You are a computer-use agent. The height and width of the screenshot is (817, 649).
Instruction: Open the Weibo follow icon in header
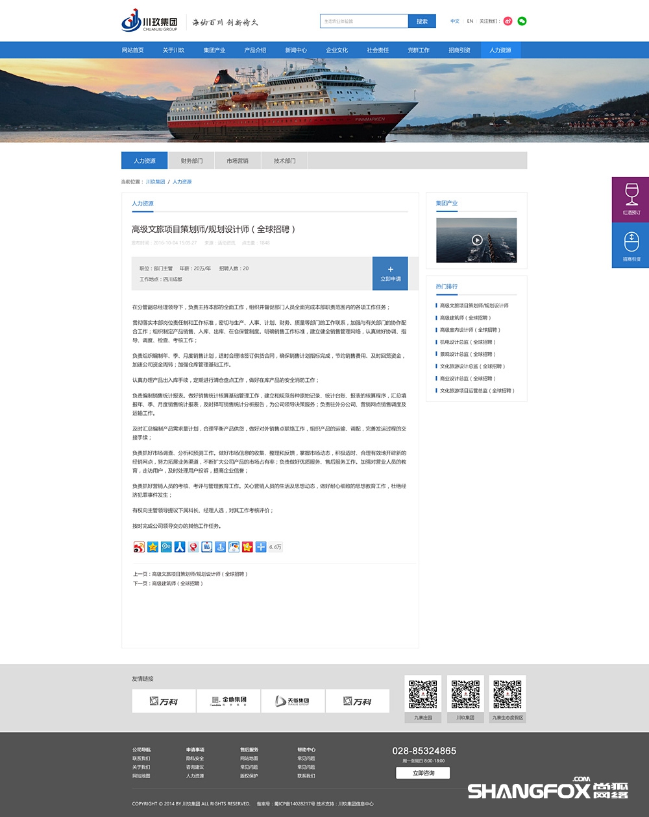point(508,21)
